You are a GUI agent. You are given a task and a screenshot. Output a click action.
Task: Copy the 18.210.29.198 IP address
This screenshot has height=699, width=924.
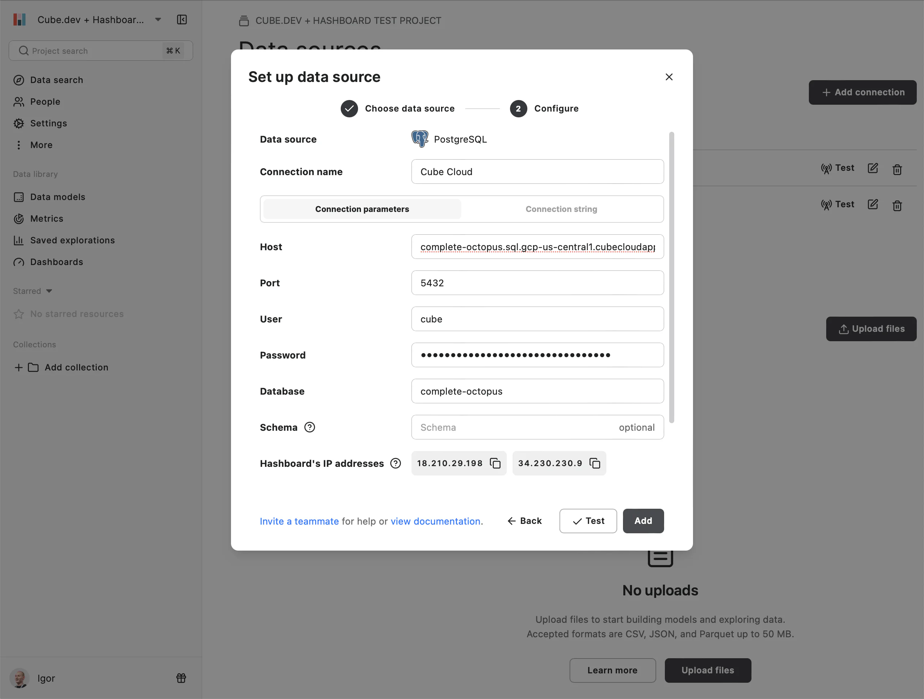tap(495, 463)
